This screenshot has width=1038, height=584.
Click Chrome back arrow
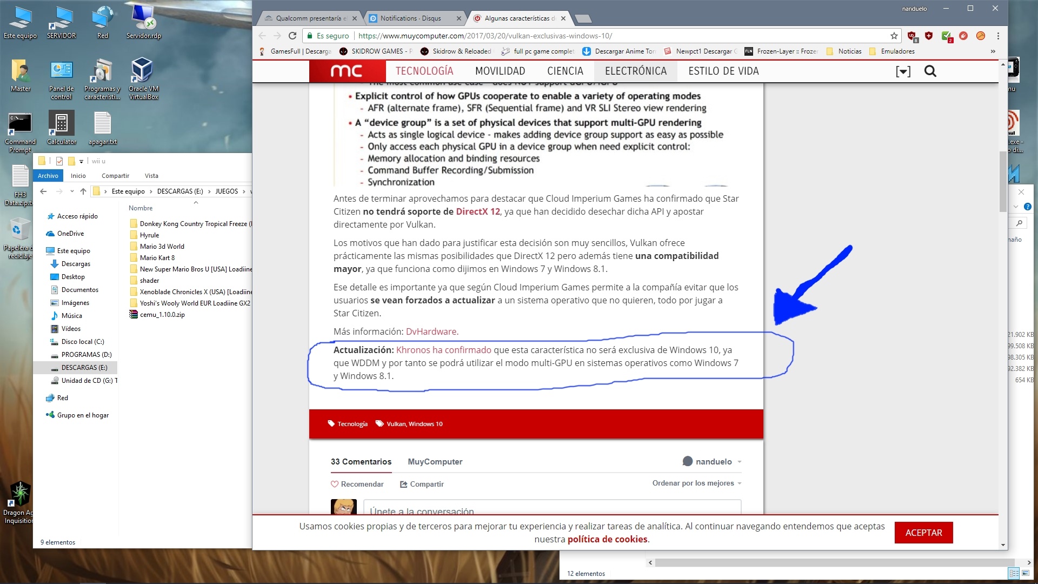click(262, 36)
